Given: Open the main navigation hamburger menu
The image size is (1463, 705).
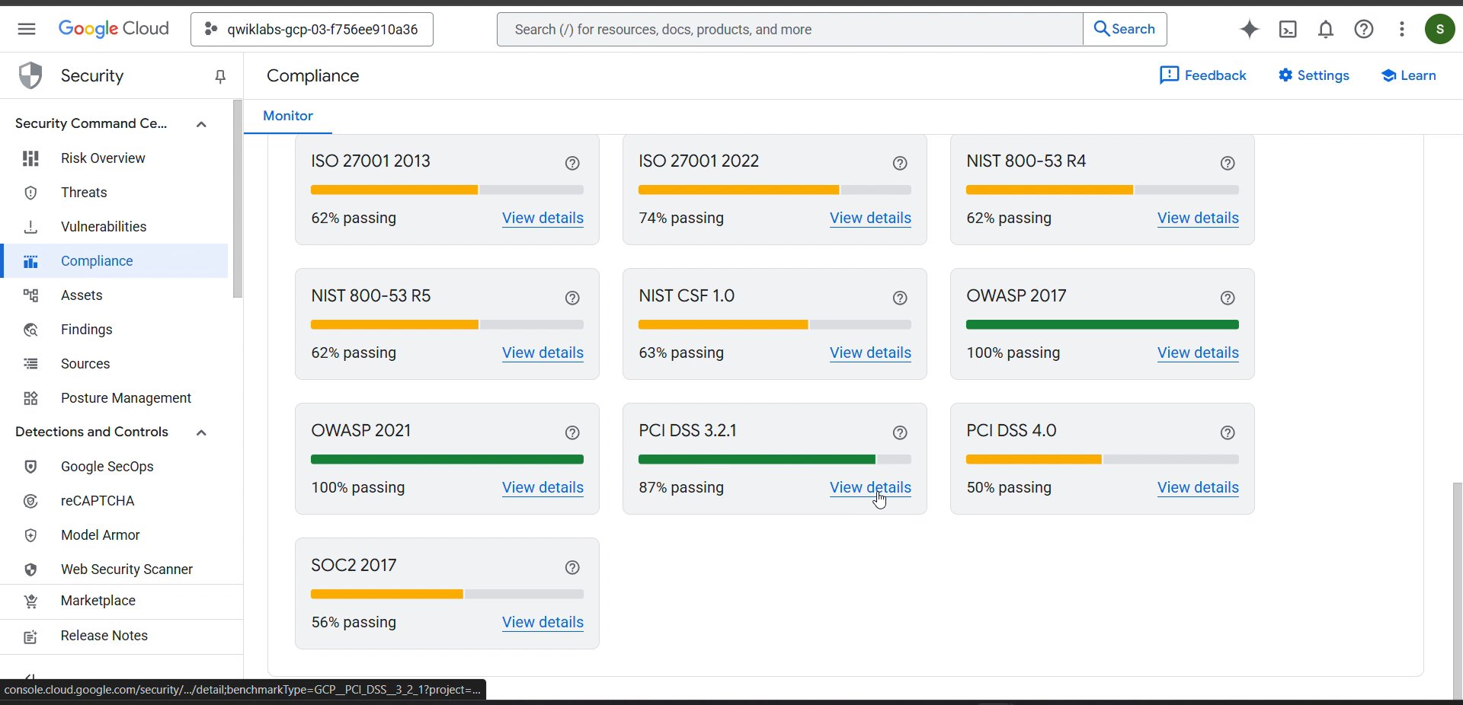Looking at the screenshot, I should click(27, 29).
